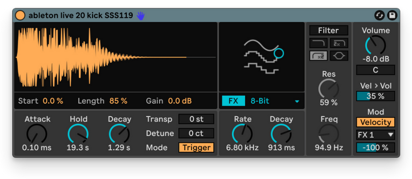Click the Attack knob
412x179 pixels.
pyautogui.click(x=37, y=134)
